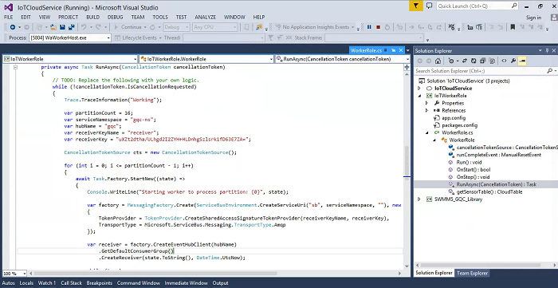Collapse the IoTWorkerRole project node
This screenshot has height=288, width=558.
(x=418, y=96)
